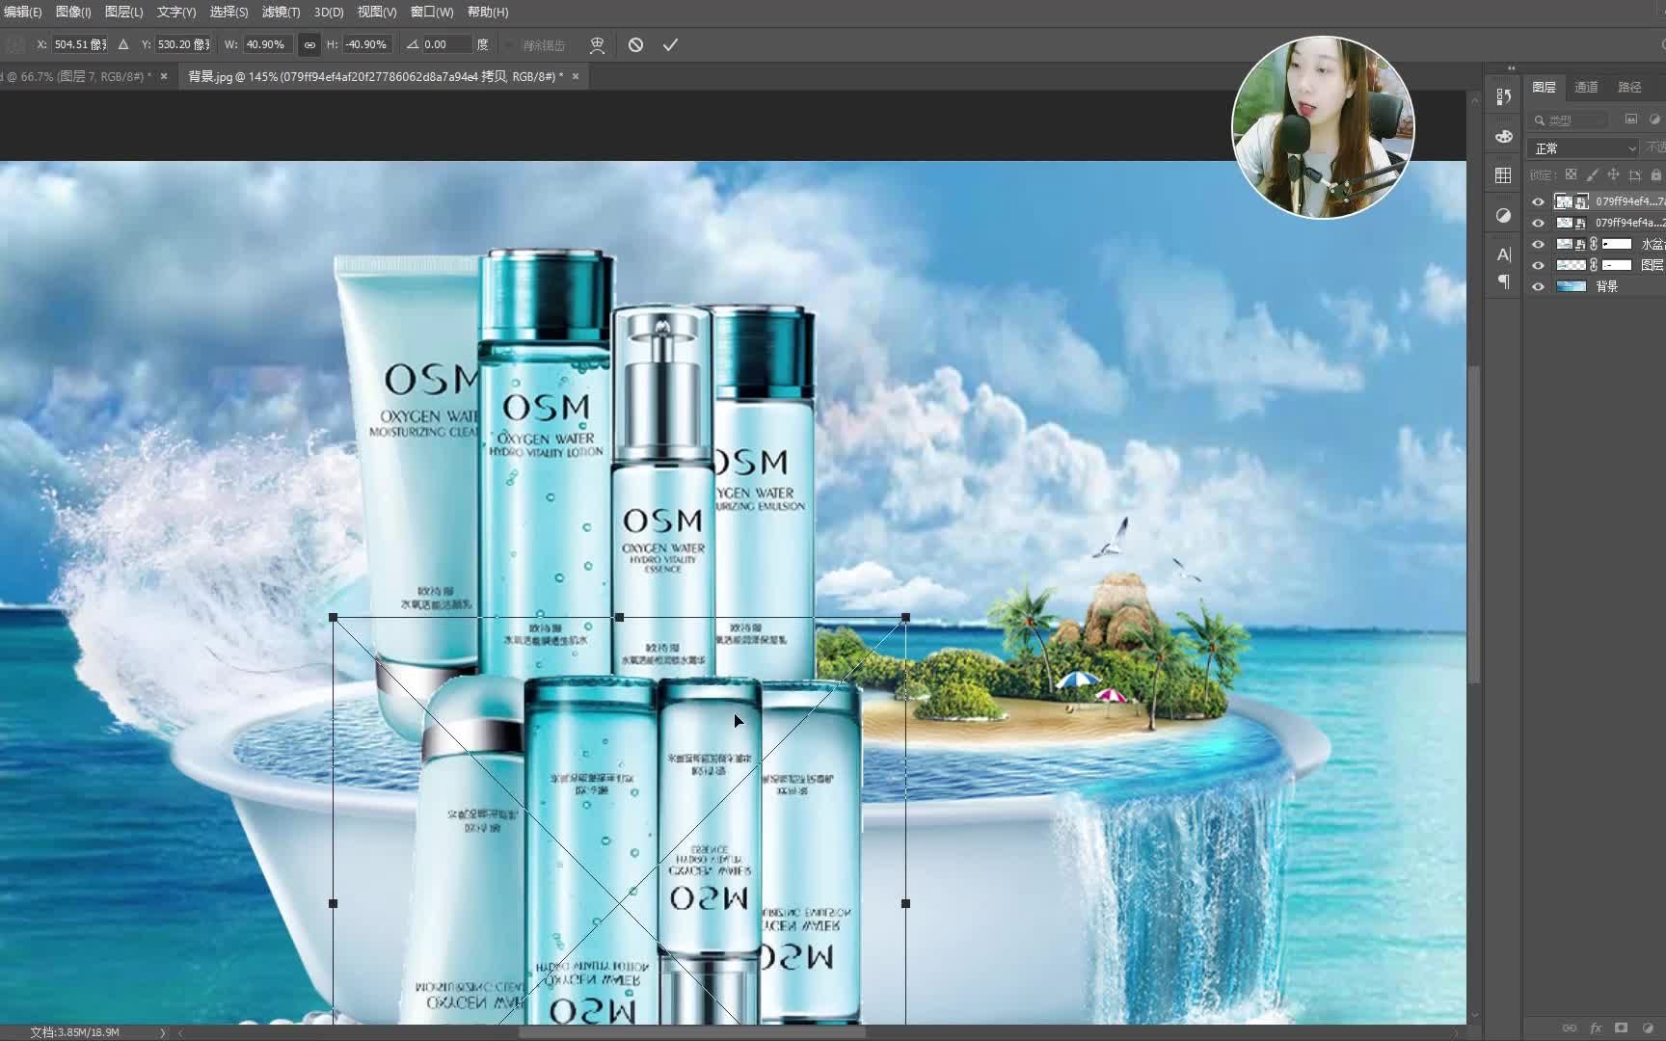This screenshot has width=1666, height=1041.
Task: Click link layers icon at panel bottom
Action: click(1569, 1028)
